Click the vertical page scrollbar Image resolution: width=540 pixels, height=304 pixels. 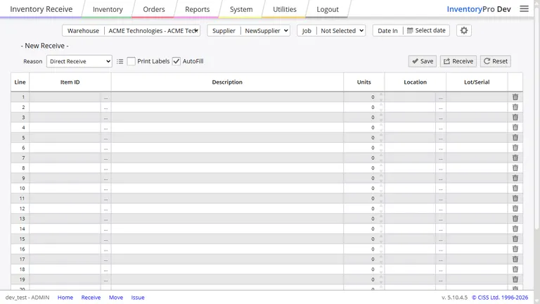pos(536,118)
